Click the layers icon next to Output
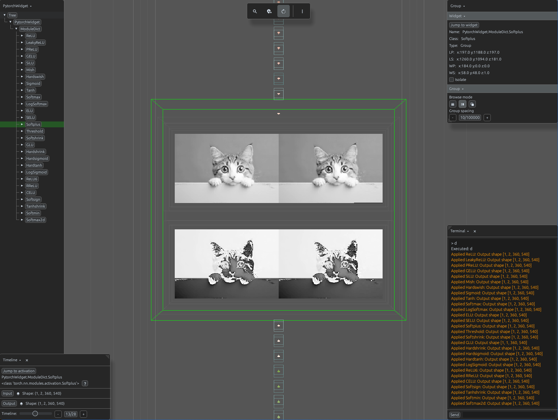Screen dimensions: 558x420 click(x=21, y=403)
